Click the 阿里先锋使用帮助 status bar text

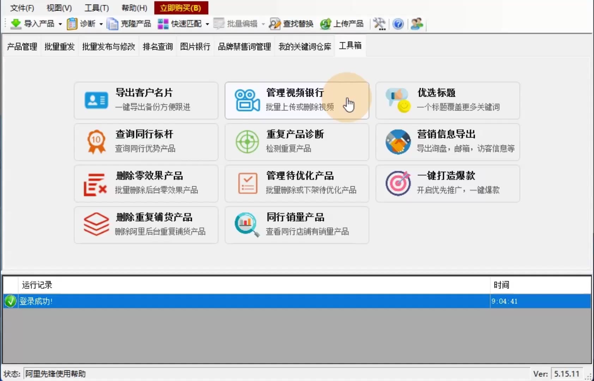point(55,374)
